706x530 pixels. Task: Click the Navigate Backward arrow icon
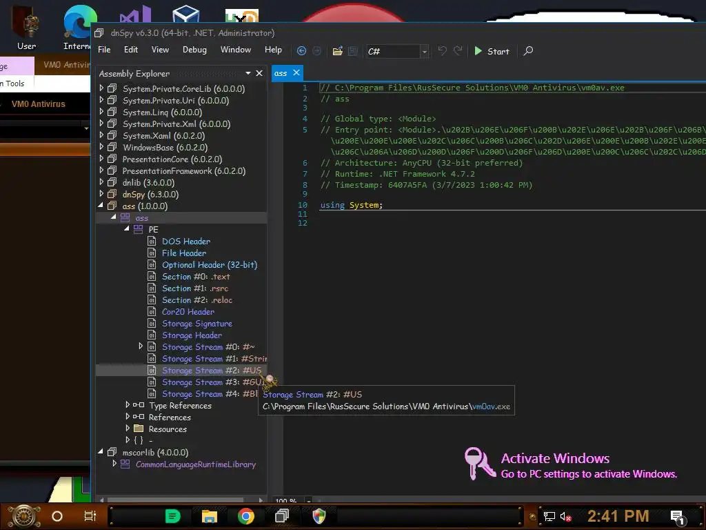click(x=302, y=51)
